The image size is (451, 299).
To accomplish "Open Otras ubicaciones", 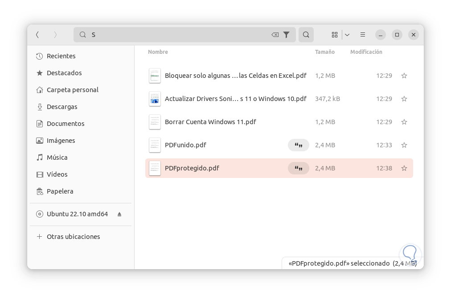I will tap(73, 237).
